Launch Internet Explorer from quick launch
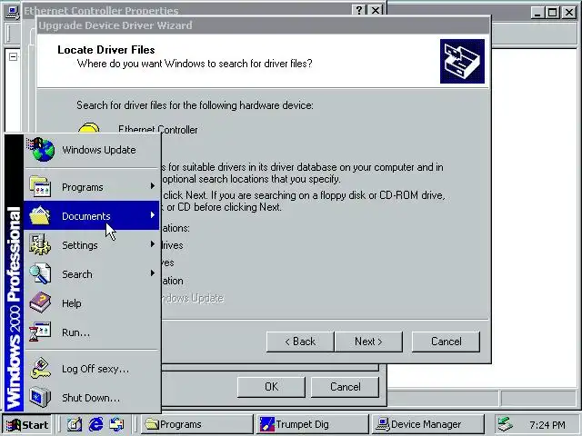This screenshot has height=436, width=582. [x=96, y=424]
